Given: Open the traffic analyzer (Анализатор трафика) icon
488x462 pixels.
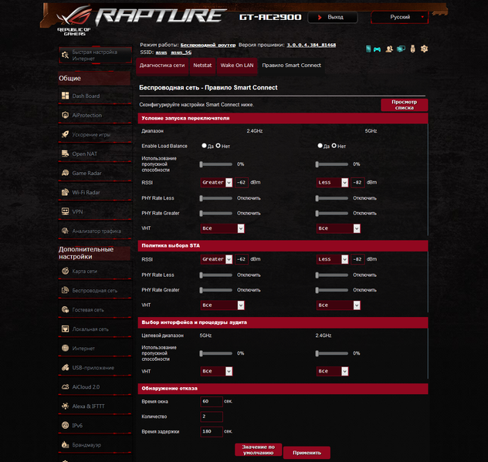Looking at the screenshot, I should click(x=65, y=231).
